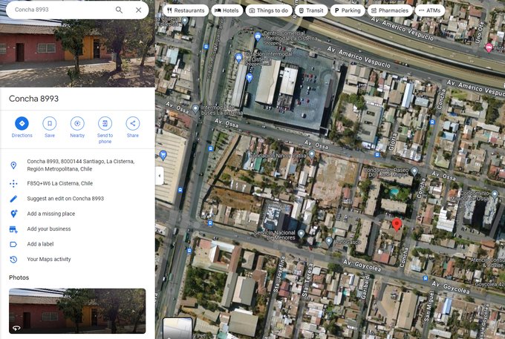Viewport: 505px width, 339px height.
Task: Save the Concha 8993 location
Action: (x=50, y=123)
